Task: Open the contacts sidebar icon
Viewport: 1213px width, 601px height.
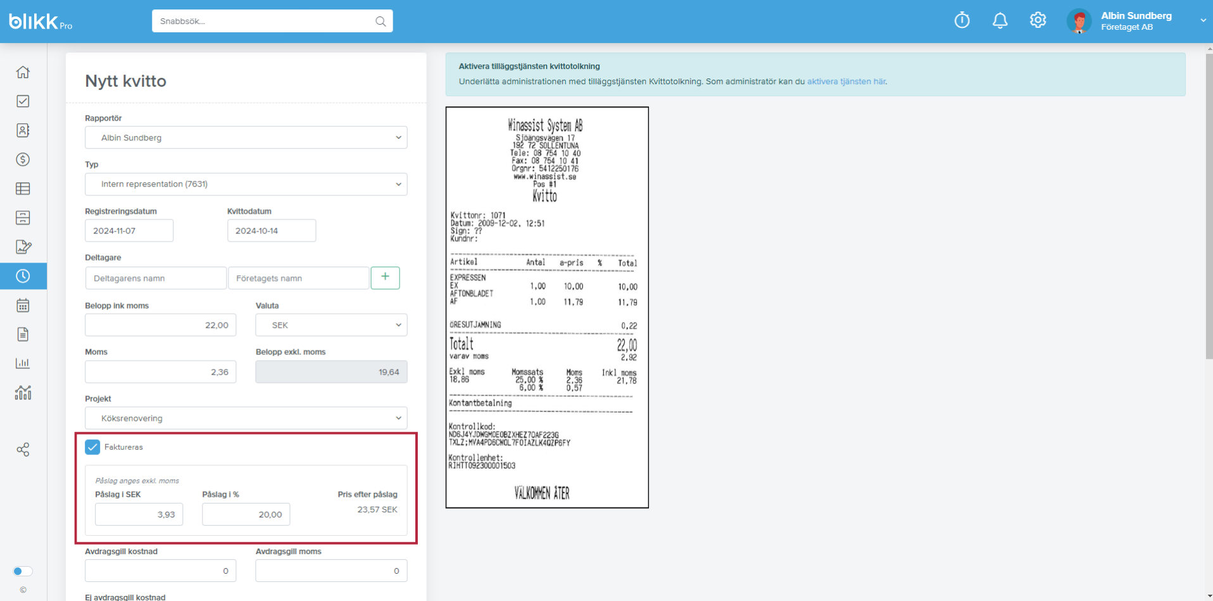Action: [23, 130]
